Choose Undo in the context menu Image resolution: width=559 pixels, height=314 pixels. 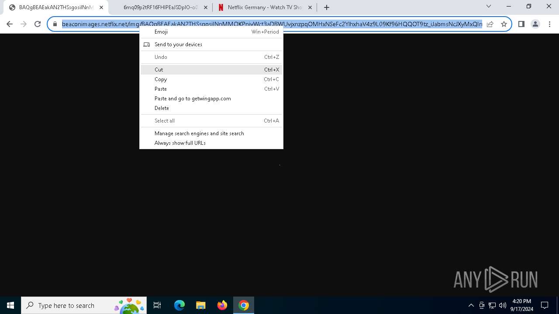coord(211,57)
